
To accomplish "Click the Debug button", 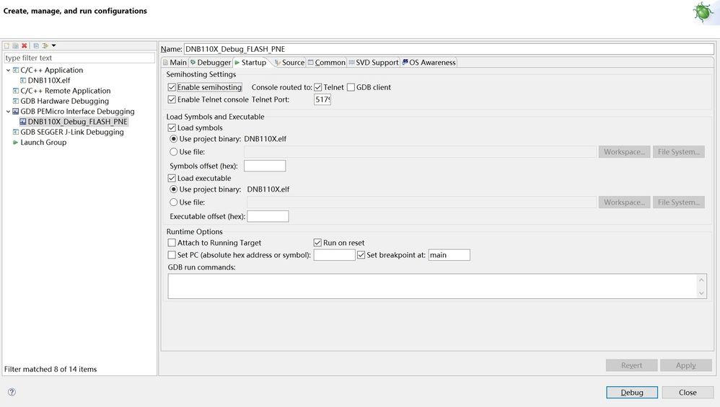I will 632,393.
